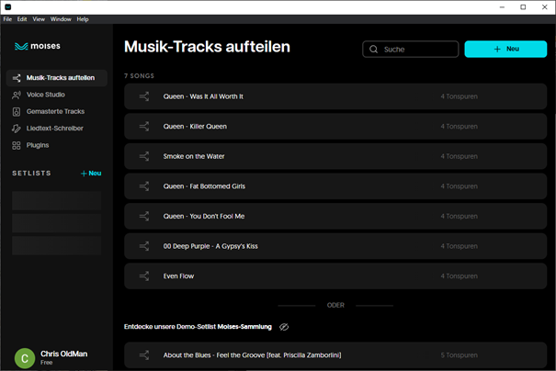
Task: Click 4 Tonspuren label on Killer Queen row
Action: (x=460, y=127)
